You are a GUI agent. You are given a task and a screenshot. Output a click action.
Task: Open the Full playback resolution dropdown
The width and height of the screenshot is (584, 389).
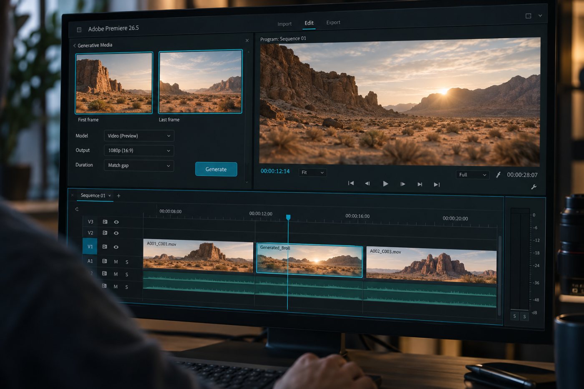coord(472,175)
